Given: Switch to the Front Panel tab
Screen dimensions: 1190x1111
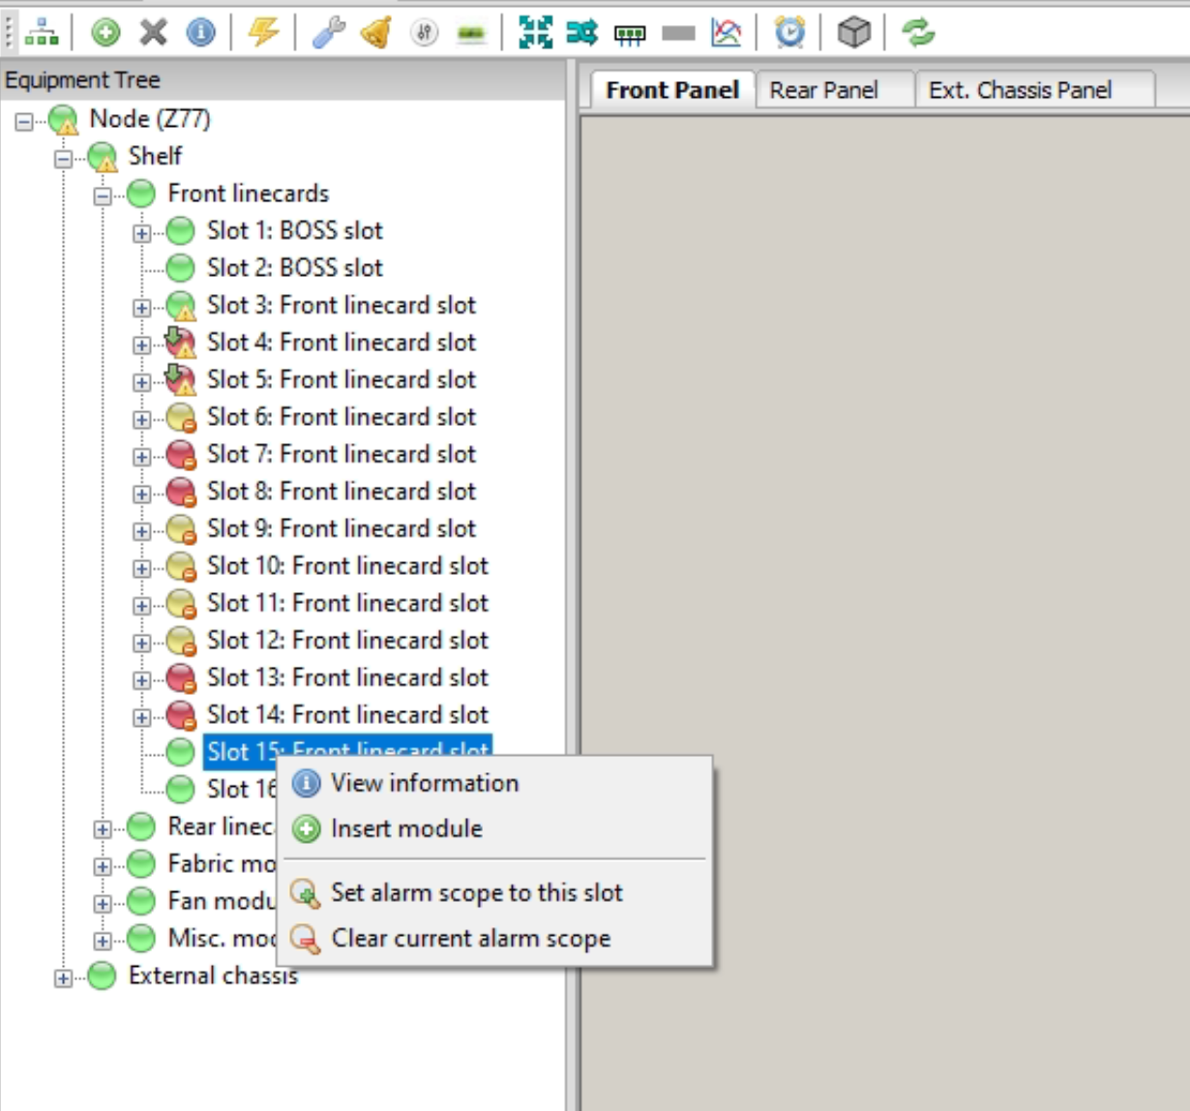Looking at the screenshot, I should [672, 90].
